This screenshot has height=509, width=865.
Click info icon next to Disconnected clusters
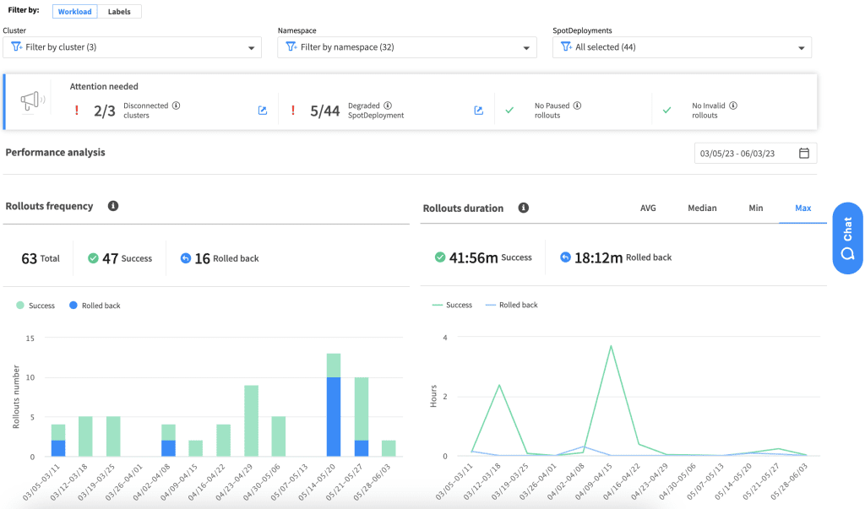[177, 106]
